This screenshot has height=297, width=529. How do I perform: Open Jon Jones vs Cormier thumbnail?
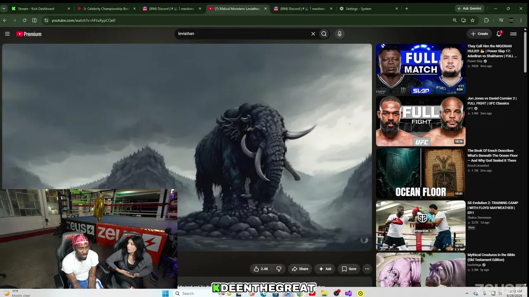(x=421, y=121)
